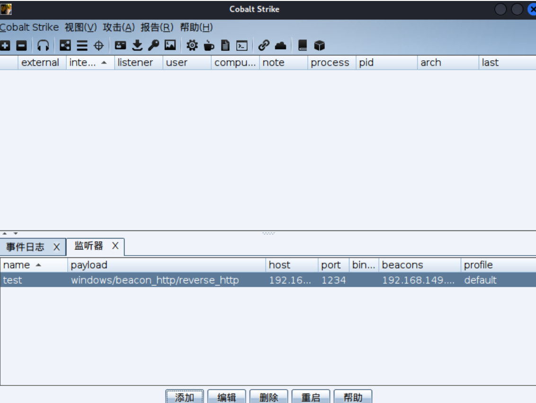Image resolution: width=536 pixels, height=403 pixels.
Task: Expand top pane with splitter down arrow
Action: click(x=15, y=234)
